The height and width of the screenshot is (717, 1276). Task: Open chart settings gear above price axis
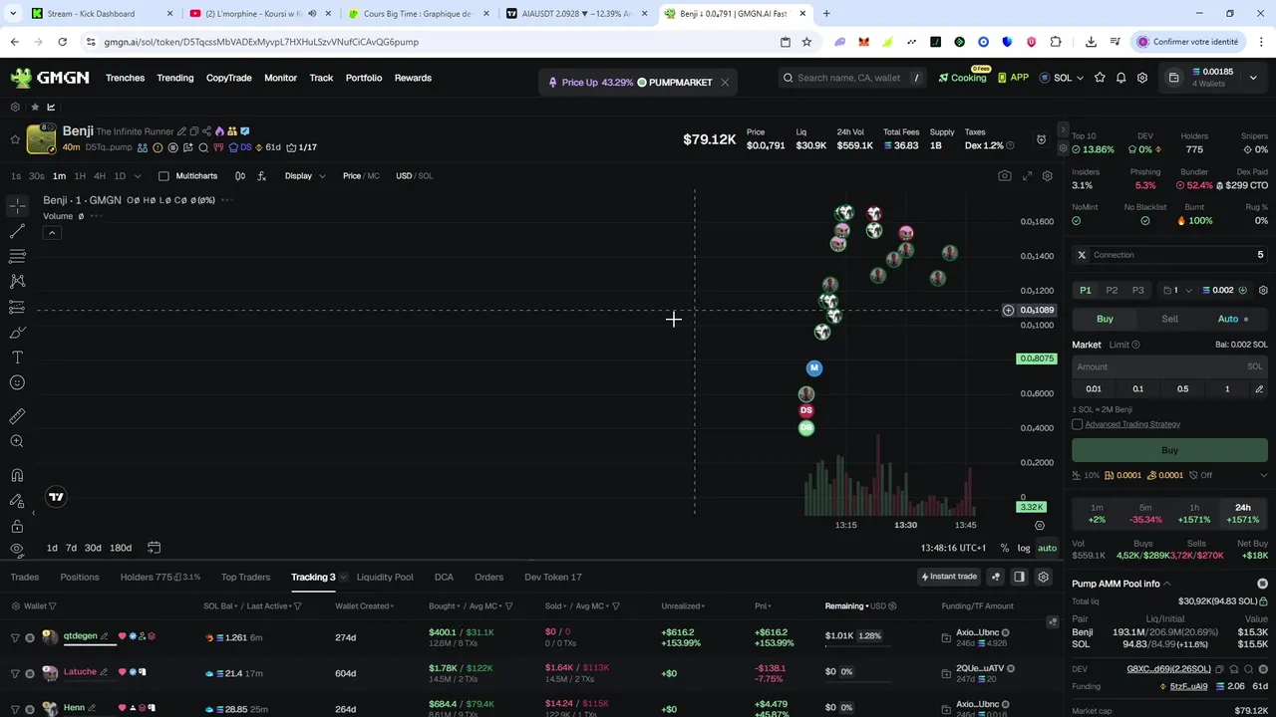1047,176
